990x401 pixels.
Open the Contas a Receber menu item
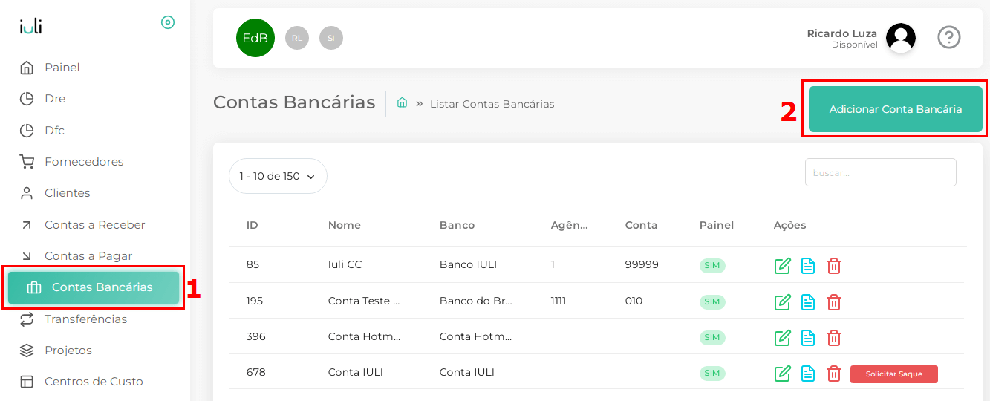click(94, 224)
